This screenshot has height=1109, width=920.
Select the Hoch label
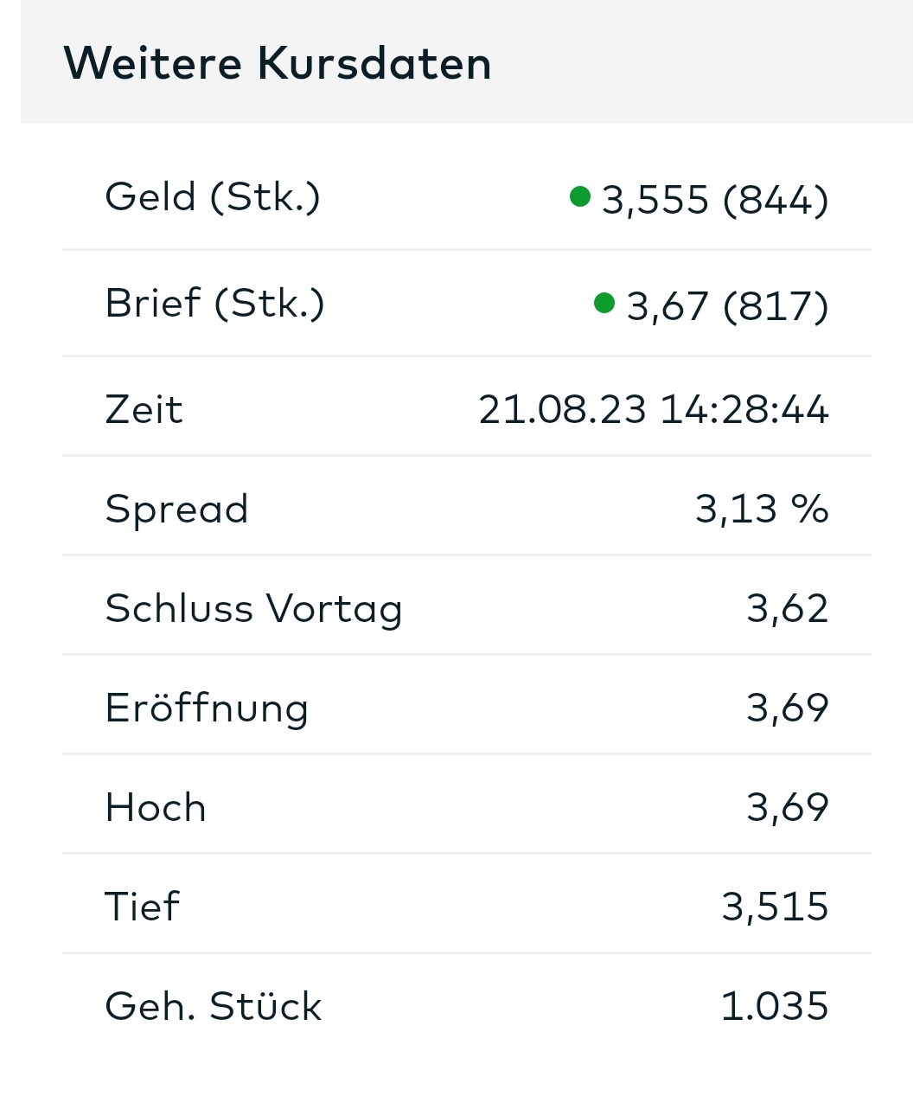[x=156, y=807]
